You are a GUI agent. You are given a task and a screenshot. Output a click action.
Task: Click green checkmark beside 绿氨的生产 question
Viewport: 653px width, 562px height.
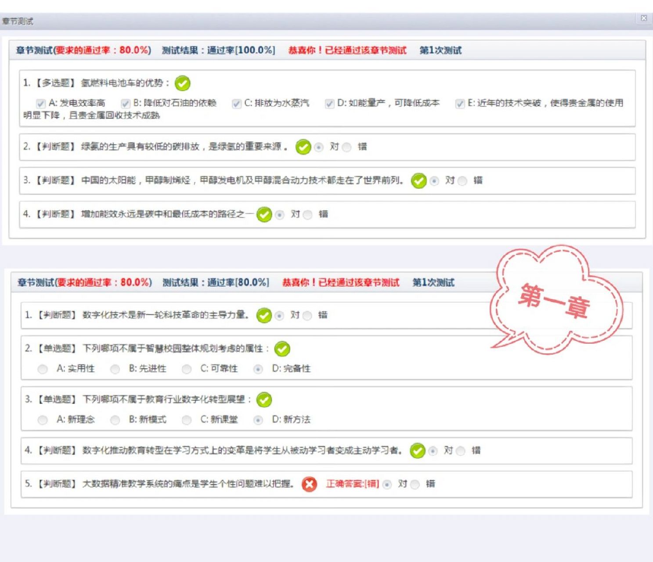[x=303, y=147]
